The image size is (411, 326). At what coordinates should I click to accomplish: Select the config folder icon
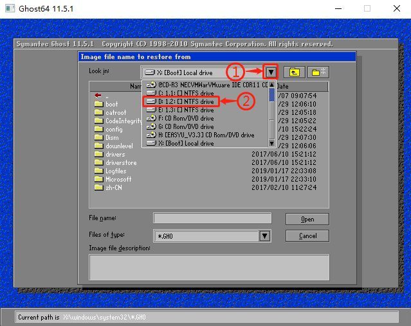click(98, 129)
